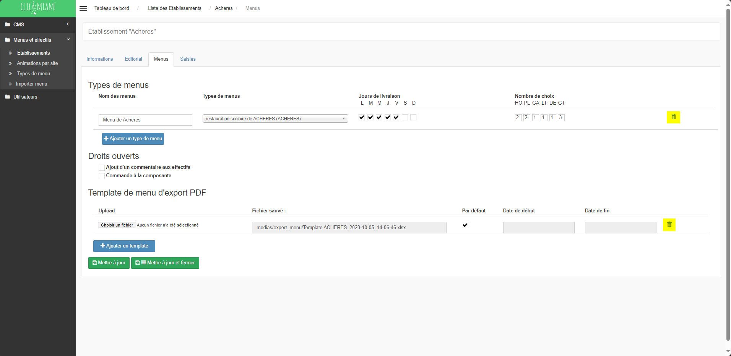
Task: Open the Saisies tab
Action: tap(188, 59)
